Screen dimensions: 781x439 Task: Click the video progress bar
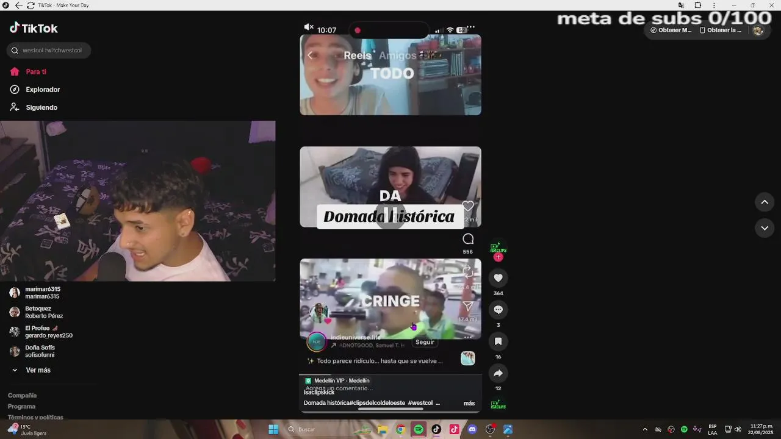click(x=390, y=375)
